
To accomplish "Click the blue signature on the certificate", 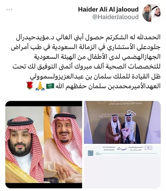I will pyautogui.click(x=121, y=148).
